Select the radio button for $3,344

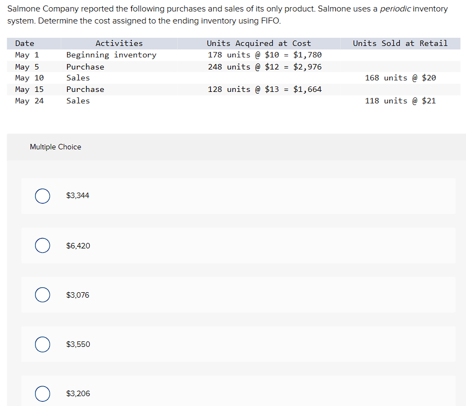tap(42, 196)
